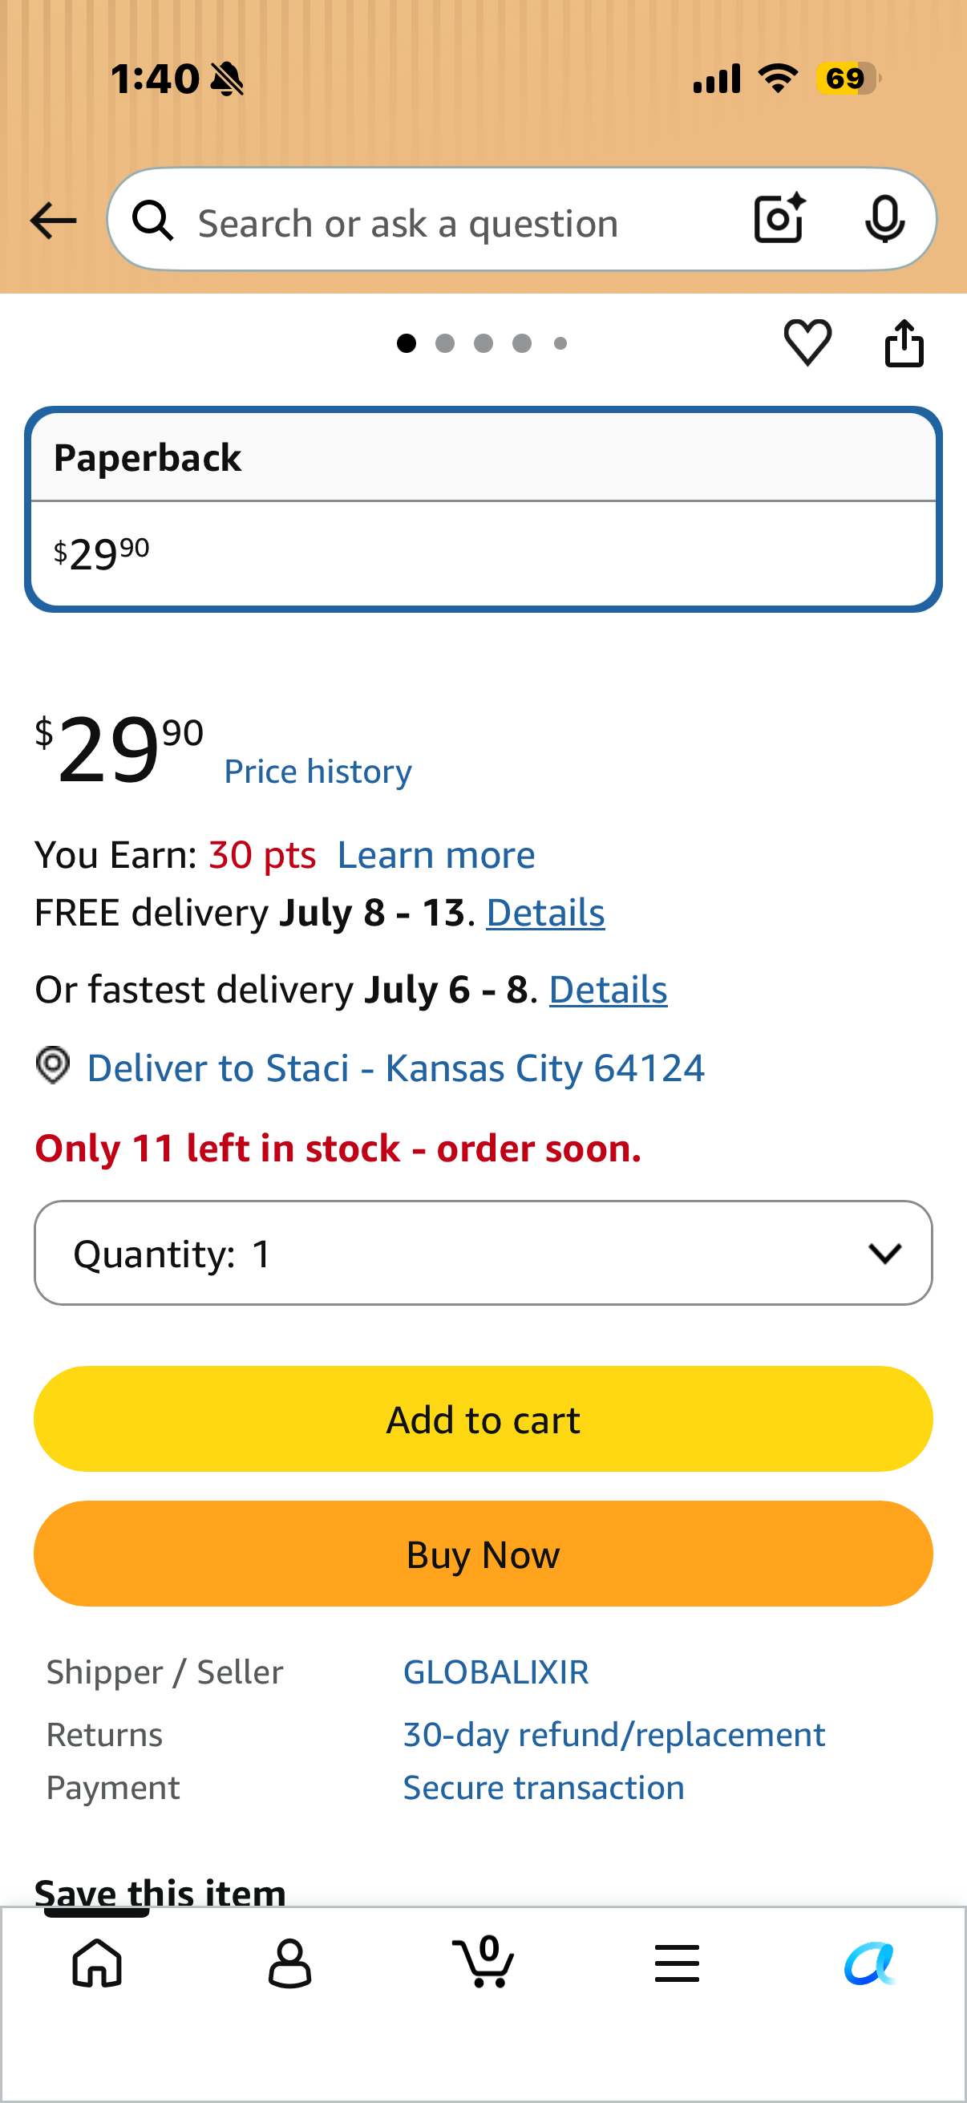
Task: Select the Paperback format option
Action: pos(483,509)
